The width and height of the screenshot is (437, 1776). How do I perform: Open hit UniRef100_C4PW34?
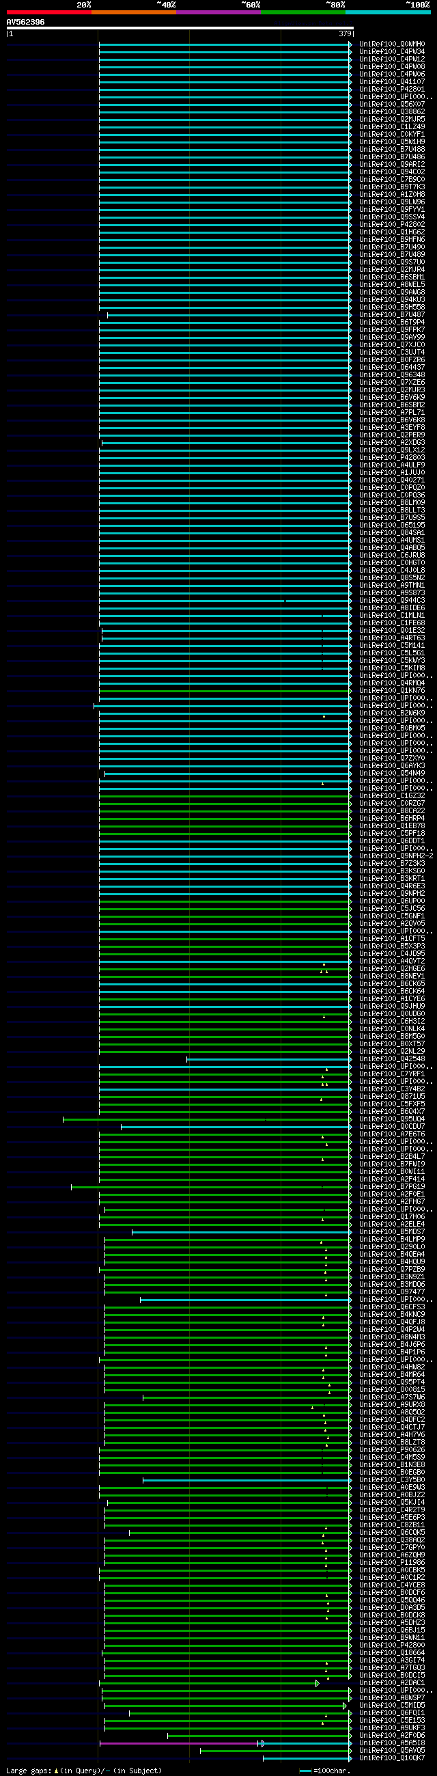[392, 52]
